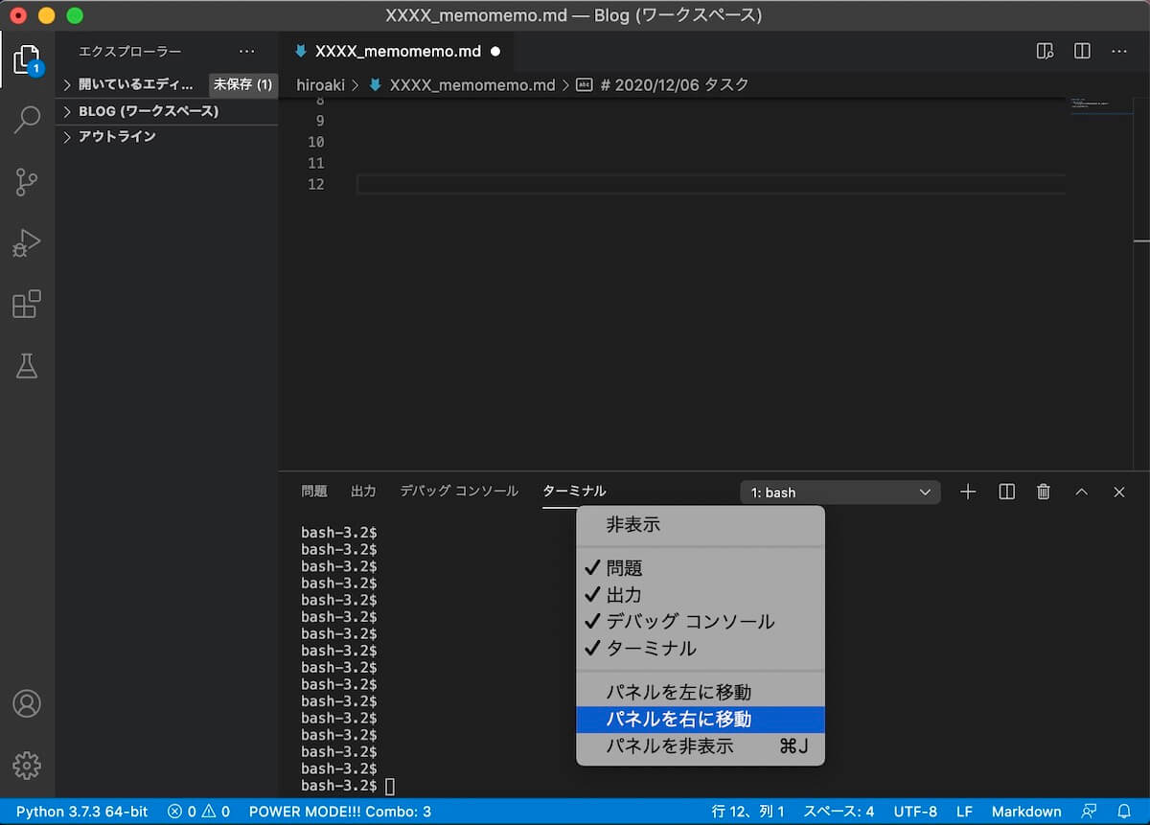The image size is (1150, 825).
Task: Select パネルを右に移動 menu item
Action: 701,719
